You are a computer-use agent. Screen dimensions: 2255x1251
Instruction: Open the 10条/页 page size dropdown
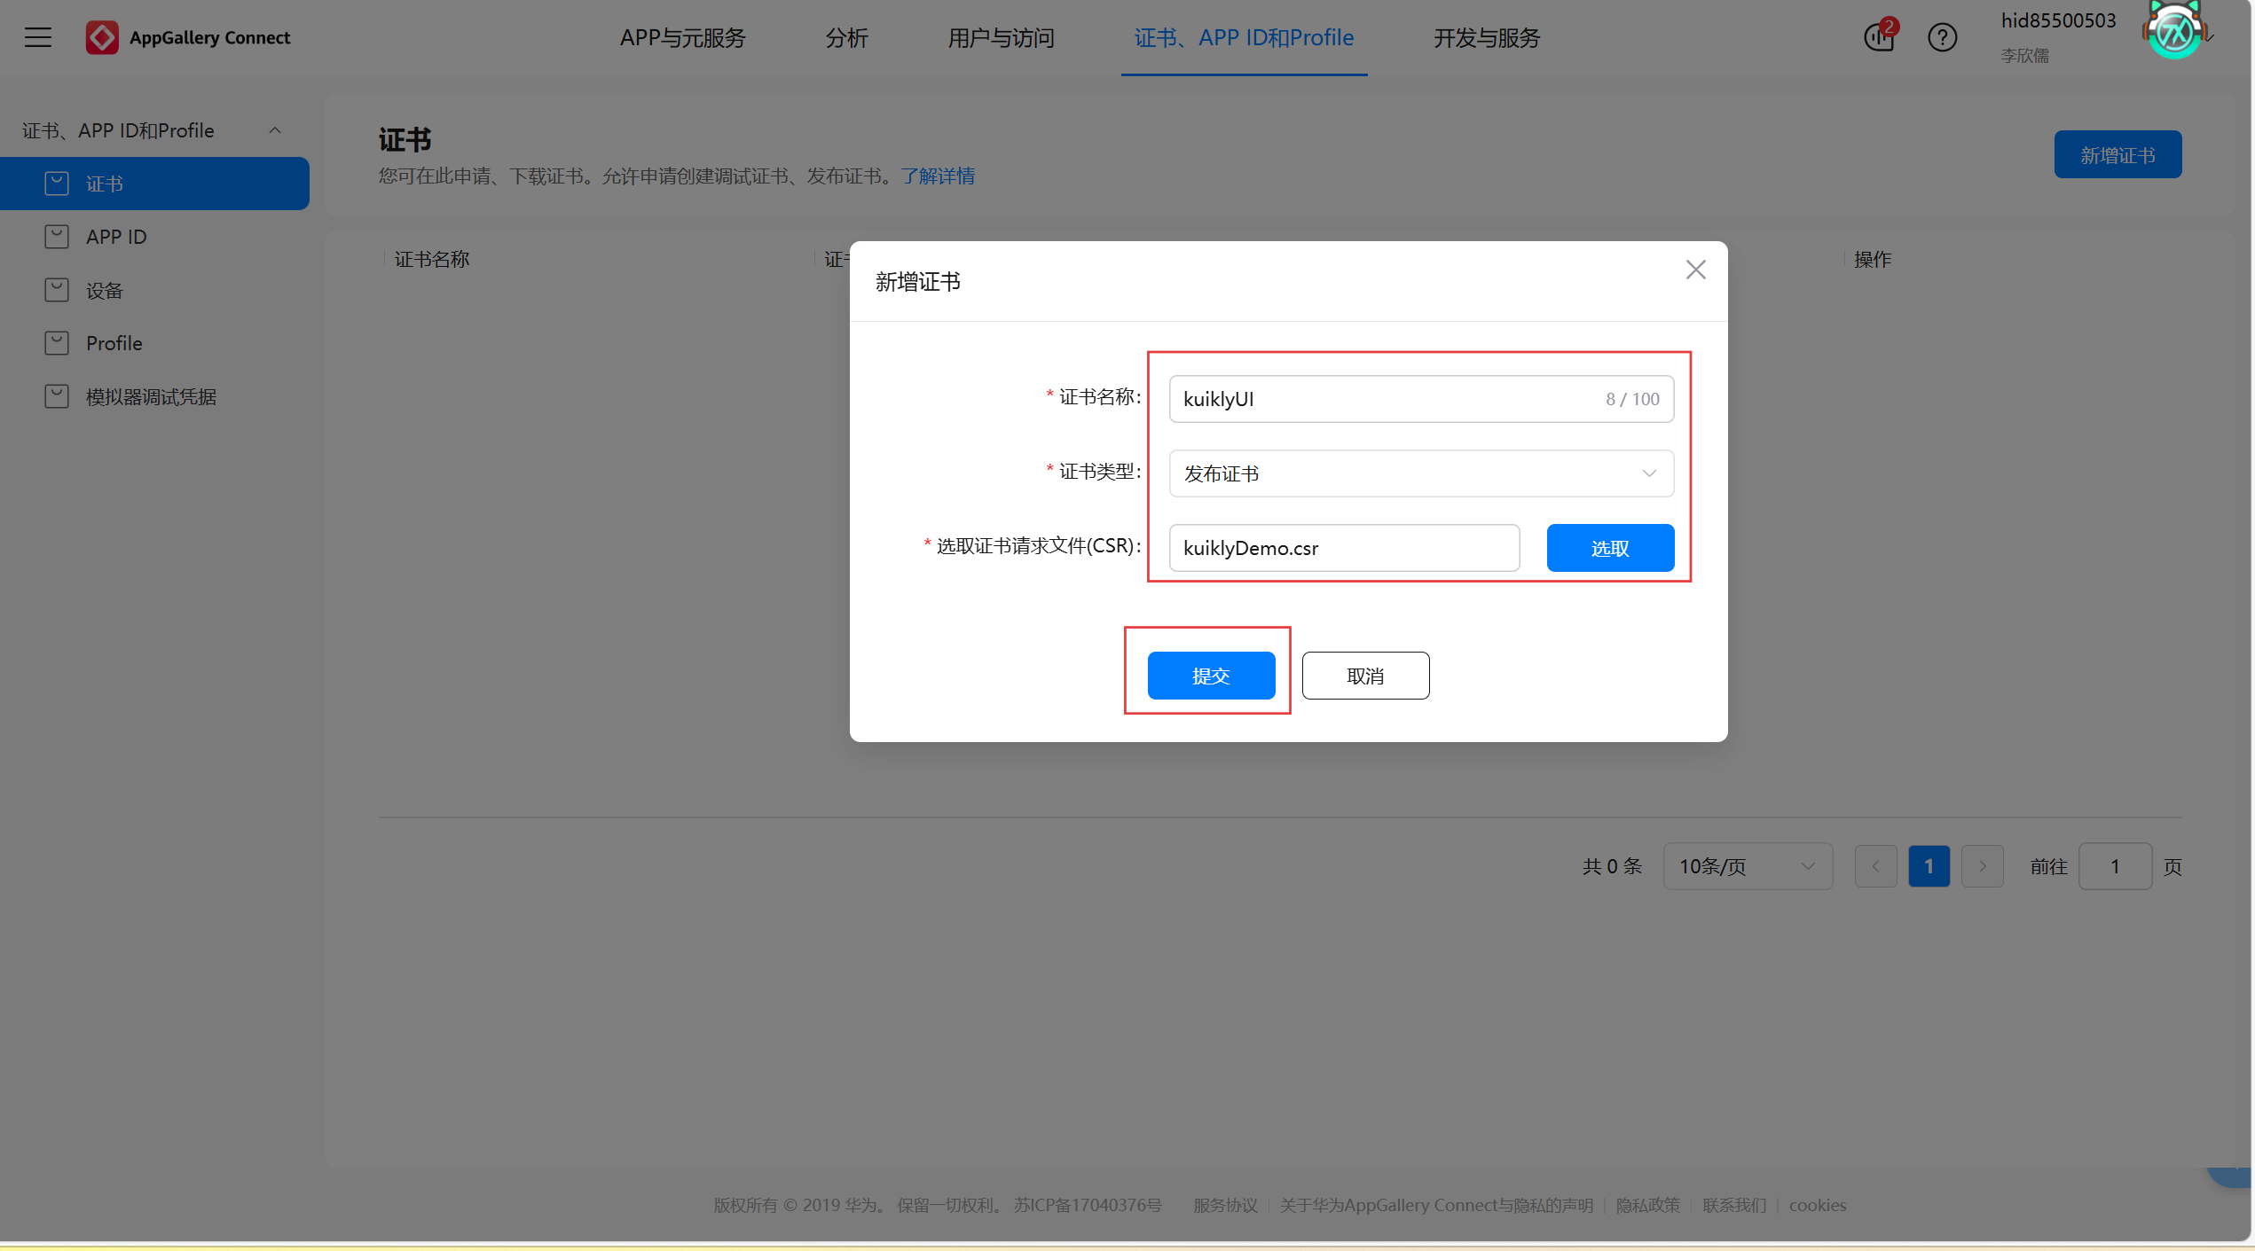1747,866
